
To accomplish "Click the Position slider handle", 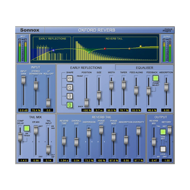I will pyautogui.click(x=87, y=103).
